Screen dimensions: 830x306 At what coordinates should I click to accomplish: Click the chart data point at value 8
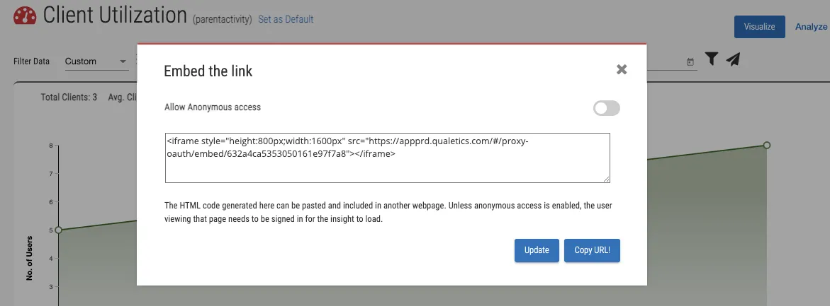pyautogui.click(x=766, y=145)
